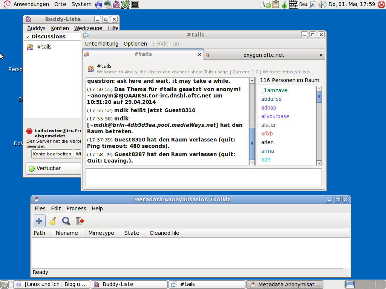Open the terminal icon in top panel

[135, 5]
